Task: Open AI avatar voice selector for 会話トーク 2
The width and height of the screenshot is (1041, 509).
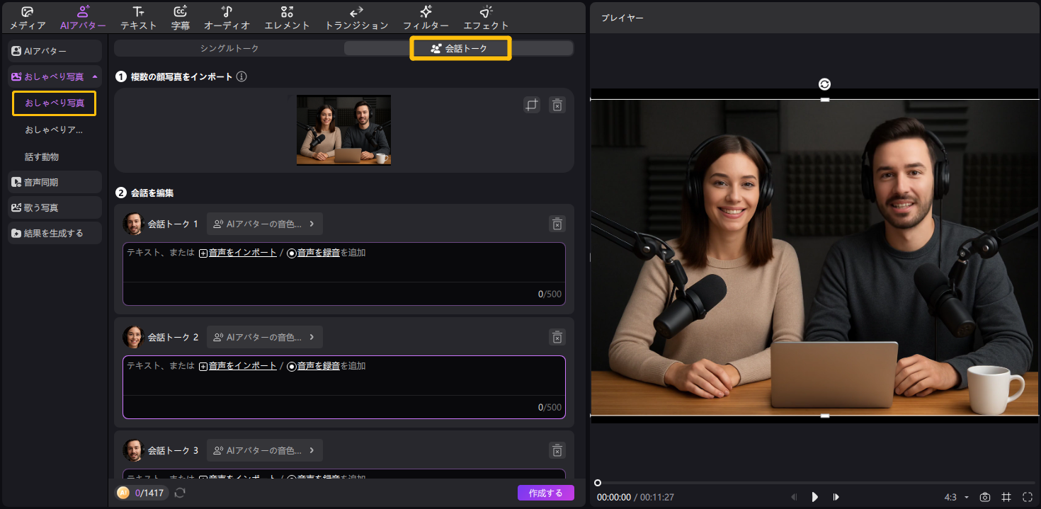Action: point(264,337)
